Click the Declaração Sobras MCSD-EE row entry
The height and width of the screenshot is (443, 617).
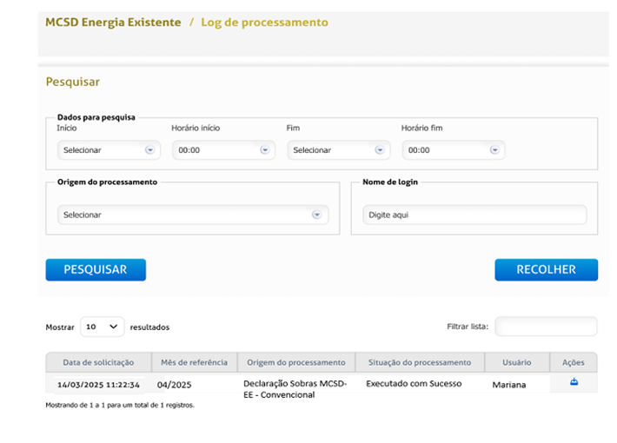[295, 388]
